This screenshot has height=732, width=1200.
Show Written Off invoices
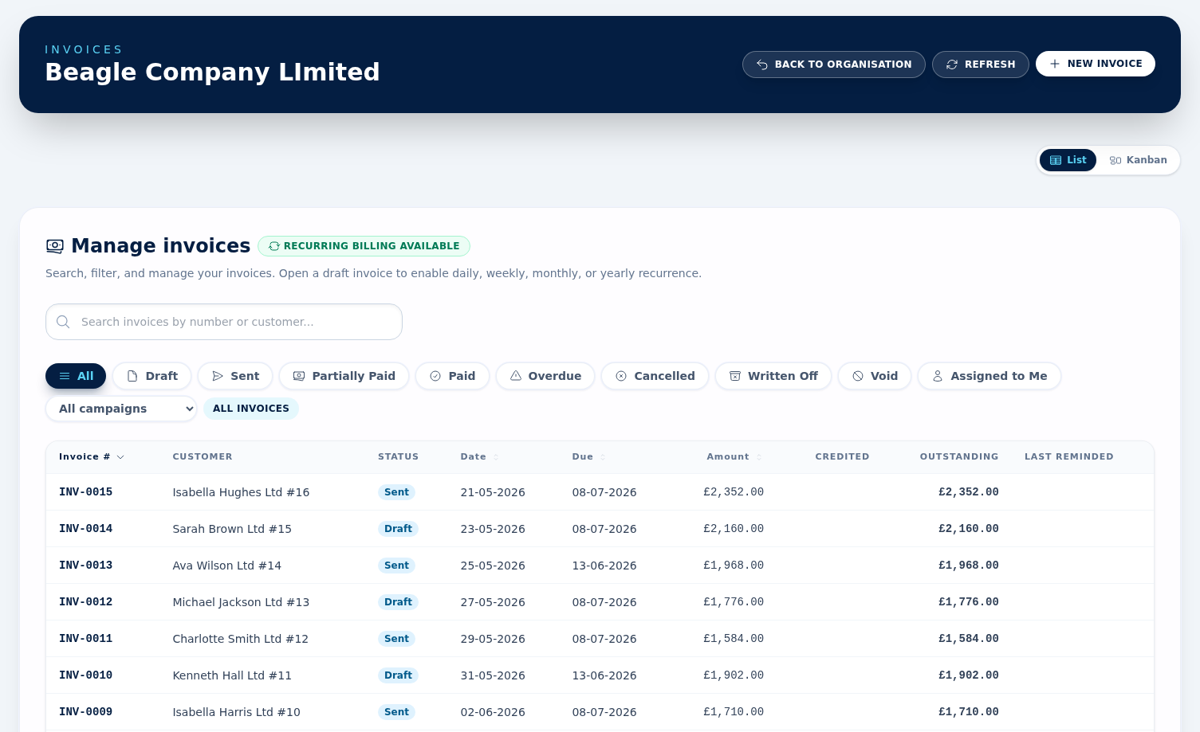[773, 376]
